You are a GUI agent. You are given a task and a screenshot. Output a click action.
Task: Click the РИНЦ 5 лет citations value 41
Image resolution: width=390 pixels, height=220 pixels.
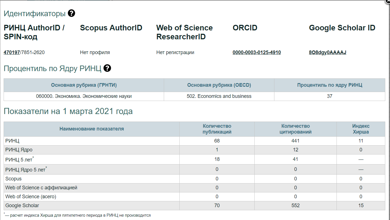(296, 159)
